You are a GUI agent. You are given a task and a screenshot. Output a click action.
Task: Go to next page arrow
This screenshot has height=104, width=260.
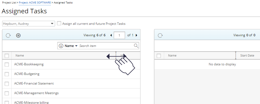(136, 35)
